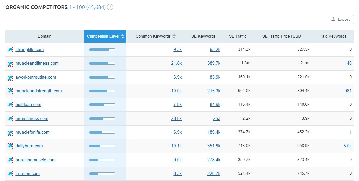Open external link icon for muscleandfitness.com

[10, 63]
